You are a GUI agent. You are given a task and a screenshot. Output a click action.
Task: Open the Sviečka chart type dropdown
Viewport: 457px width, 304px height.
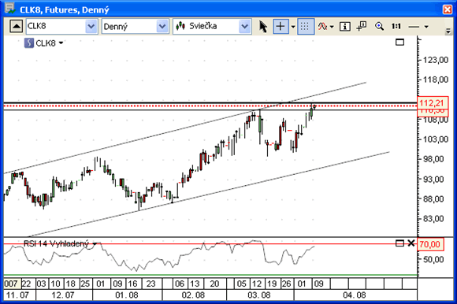(x=245, y=27)
